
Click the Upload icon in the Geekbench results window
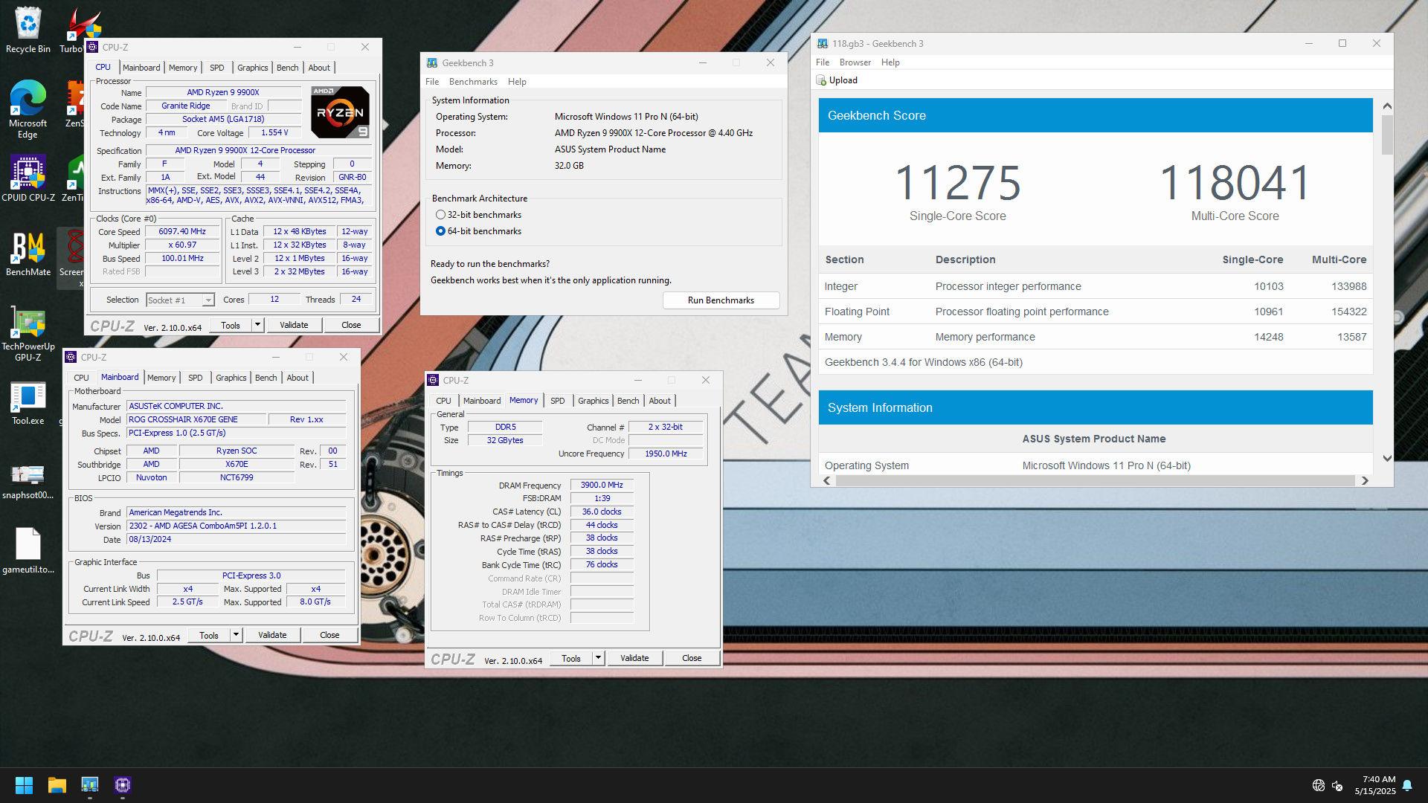821,80
